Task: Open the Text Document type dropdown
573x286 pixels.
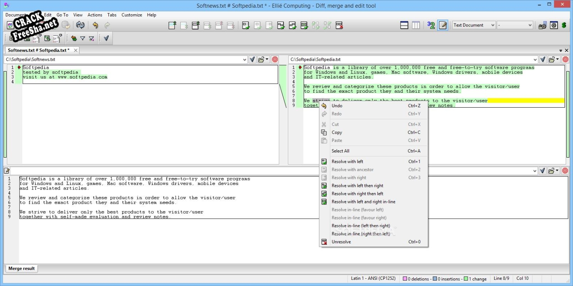Action: click(x=474, y=25)
